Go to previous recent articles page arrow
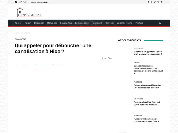The height and width of the screenshot is (133, 178). click(x=120, y=131)
